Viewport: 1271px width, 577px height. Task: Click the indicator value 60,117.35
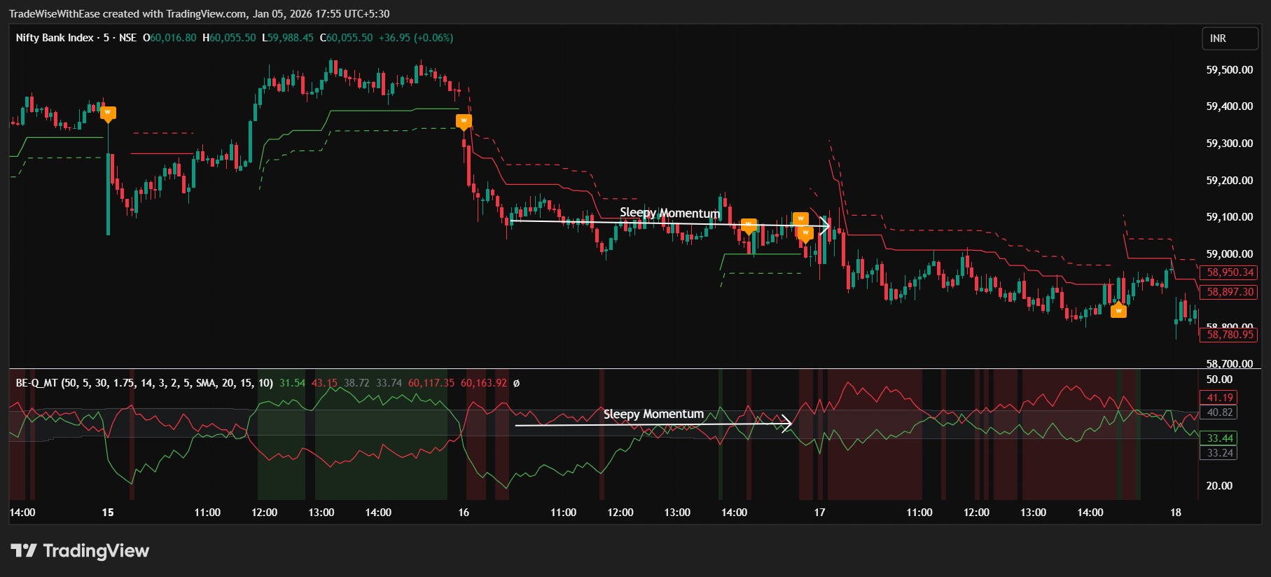click(x=431, y=383)
